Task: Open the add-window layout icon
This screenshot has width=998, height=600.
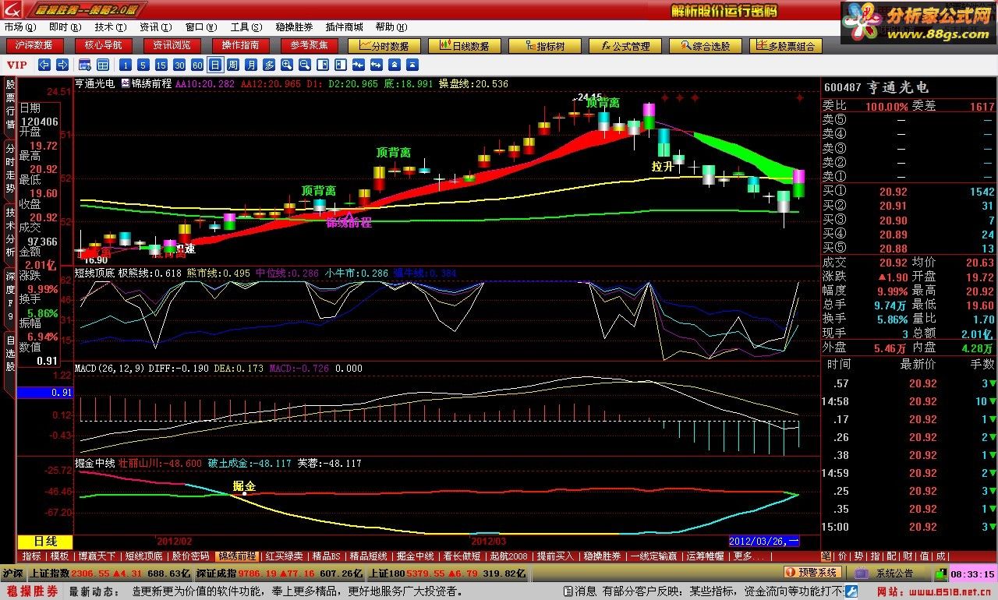Action: [x=84, y=65]
